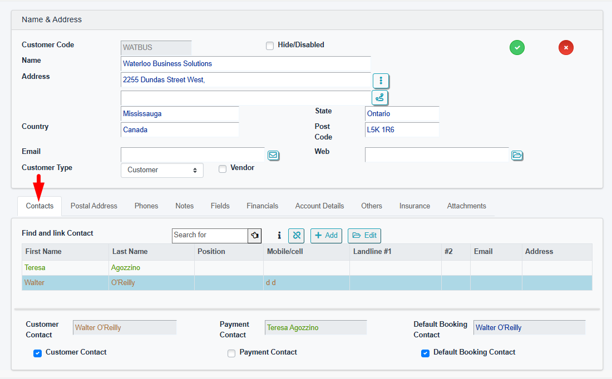The height and width of the screenshot is (379, 612).
Task: Click the Email column header in contacts table
Action: (496, 252)
